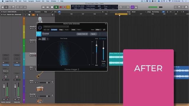Screen dimensions: 189x106
Task: Open the Track menu in menu bar
Action: pyautogui.click(x=25, y=1)
